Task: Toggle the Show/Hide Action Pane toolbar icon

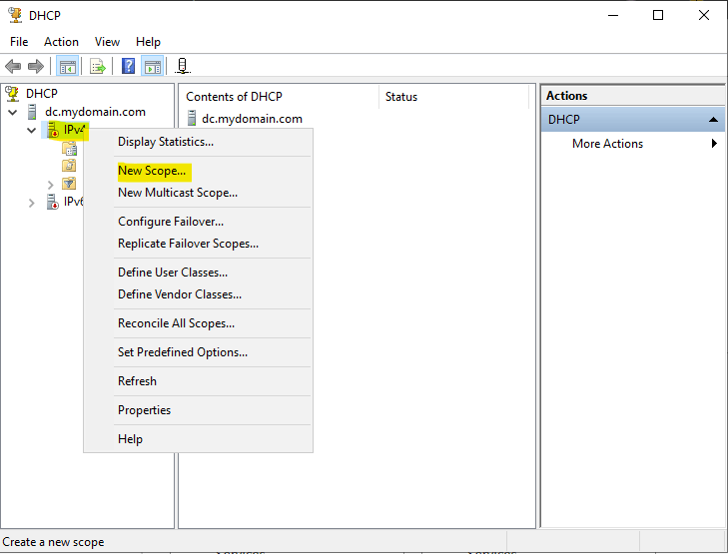Action: pyautogui.click(x=152, y=67)
